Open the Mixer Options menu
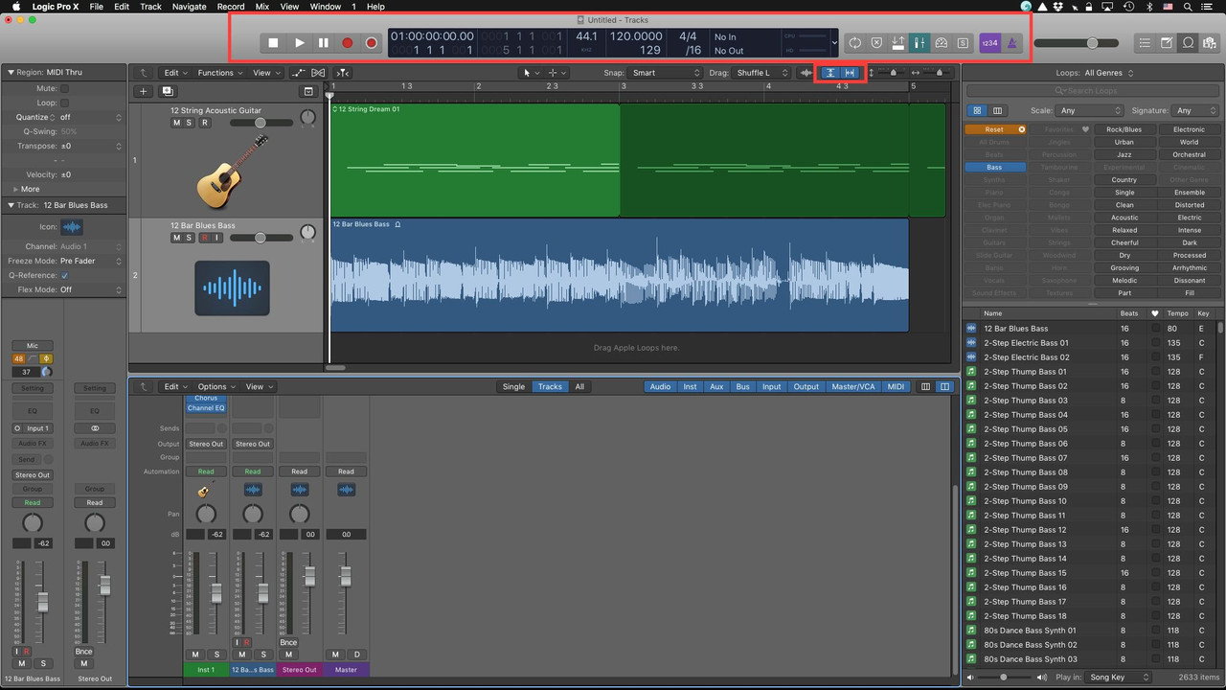Viewport: 1226px width, 690px height. (x=216, y=387)
